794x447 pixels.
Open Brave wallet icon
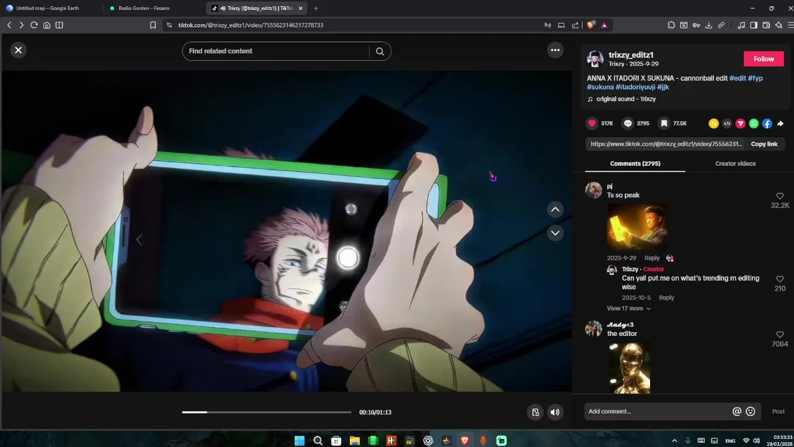[766, 25]
